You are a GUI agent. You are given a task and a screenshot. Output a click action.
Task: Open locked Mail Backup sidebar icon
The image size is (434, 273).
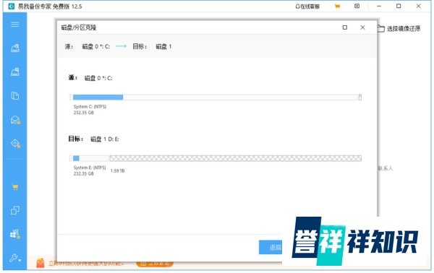click(x=15, y=120)
